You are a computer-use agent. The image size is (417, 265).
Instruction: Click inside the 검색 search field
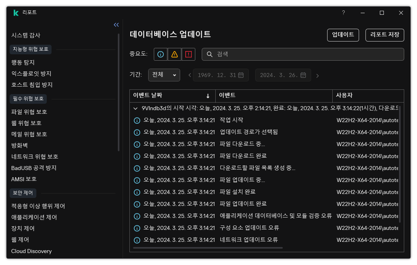(280, 54)
